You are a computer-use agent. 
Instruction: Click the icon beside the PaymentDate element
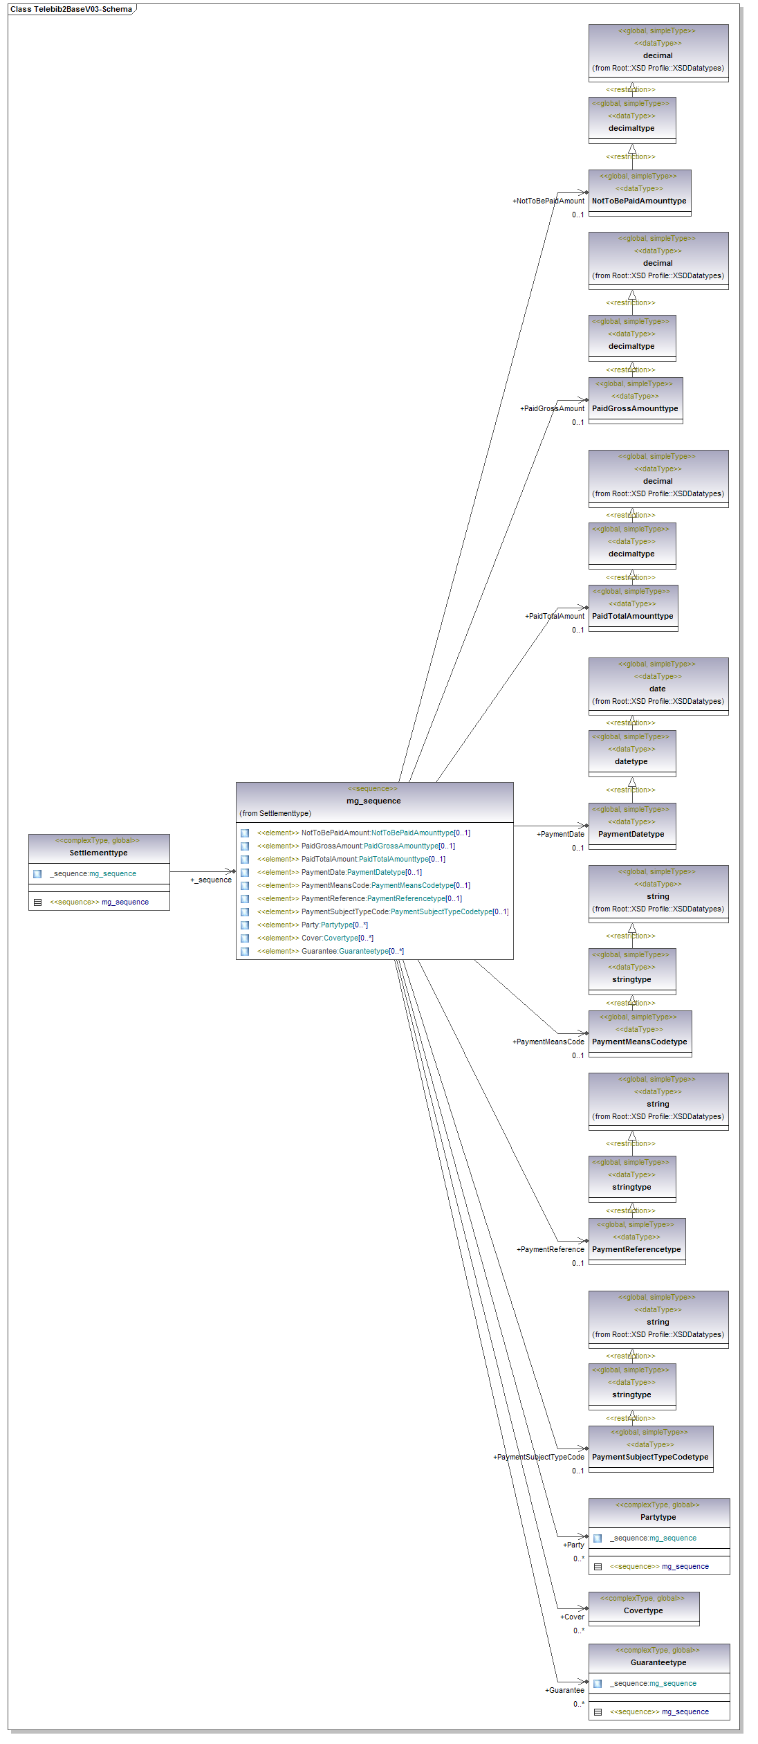pyautogui.click(x=245, y=873)
